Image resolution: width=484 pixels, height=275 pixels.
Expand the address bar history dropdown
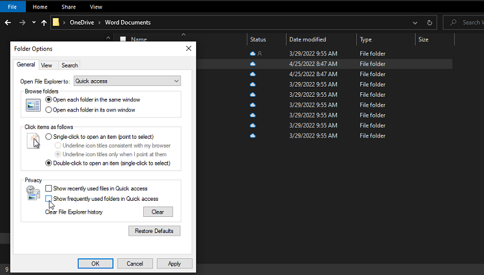coord(415,23)
